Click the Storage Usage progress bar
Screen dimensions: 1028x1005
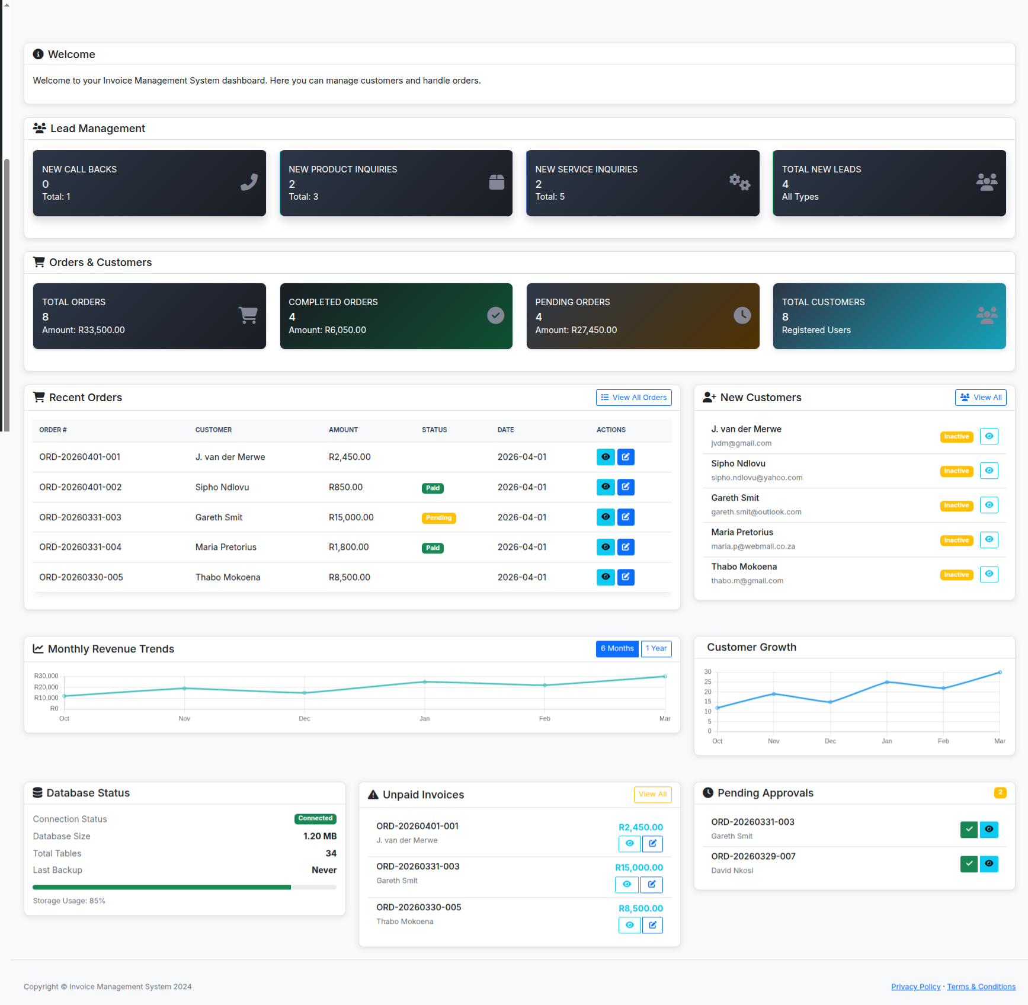click(x=184, y=888)
